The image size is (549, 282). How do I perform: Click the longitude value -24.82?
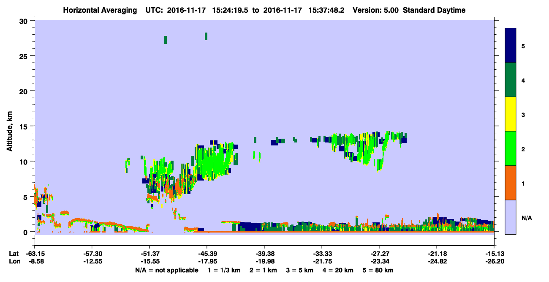(437, 262)
